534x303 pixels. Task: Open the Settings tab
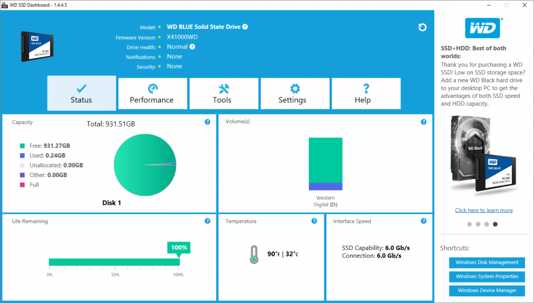[x=295, y=94]
